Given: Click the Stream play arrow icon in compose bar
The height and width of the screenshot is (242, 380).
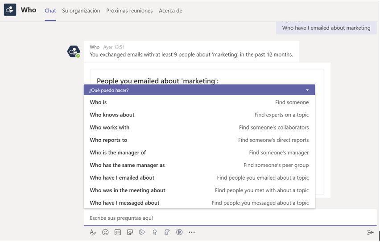Looking at the screenshot, I should coord(142,232).
